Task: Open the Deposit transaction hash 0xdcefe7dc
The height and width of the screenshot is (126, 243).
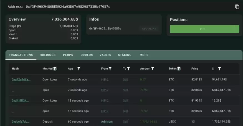Action: tap(21, 122)
